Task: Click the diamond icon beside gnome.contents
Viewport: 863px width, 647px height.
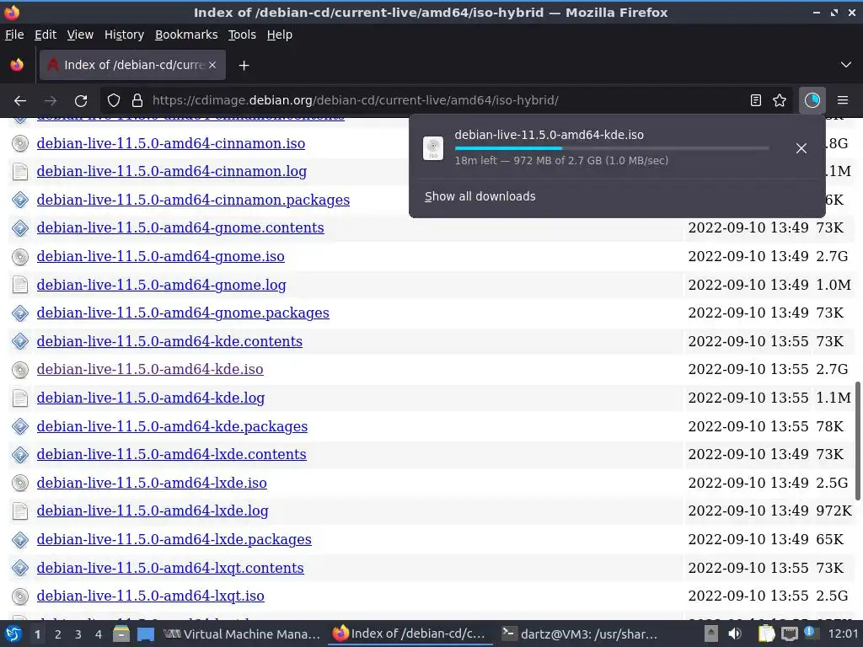Action: pos(20,228)
